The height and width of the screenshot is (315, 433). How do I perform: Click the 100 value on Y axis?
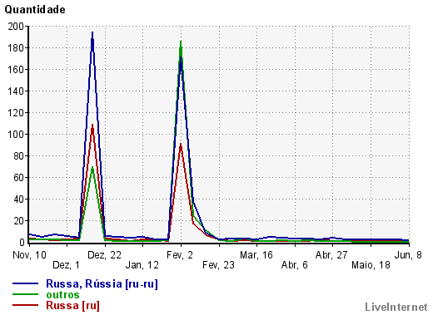click(x=16, y=134)
